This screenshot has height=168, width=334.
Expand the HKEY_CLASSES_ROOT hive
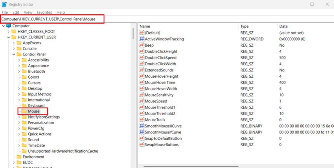point(8,32)
